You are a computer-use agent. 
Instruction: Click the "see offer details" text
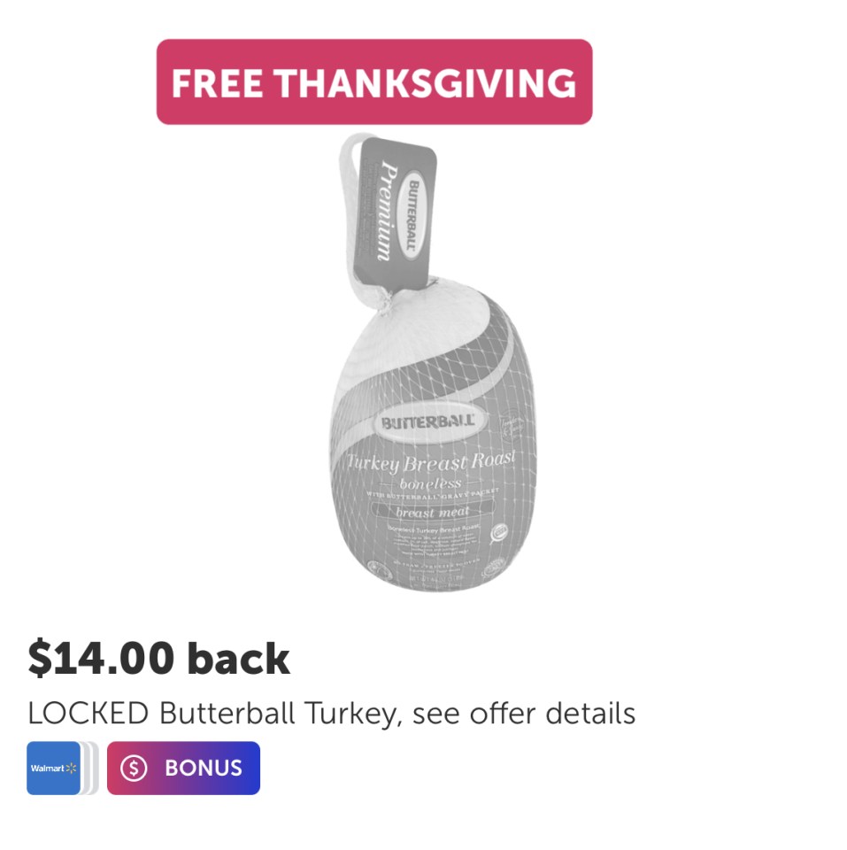coord(523,714)
